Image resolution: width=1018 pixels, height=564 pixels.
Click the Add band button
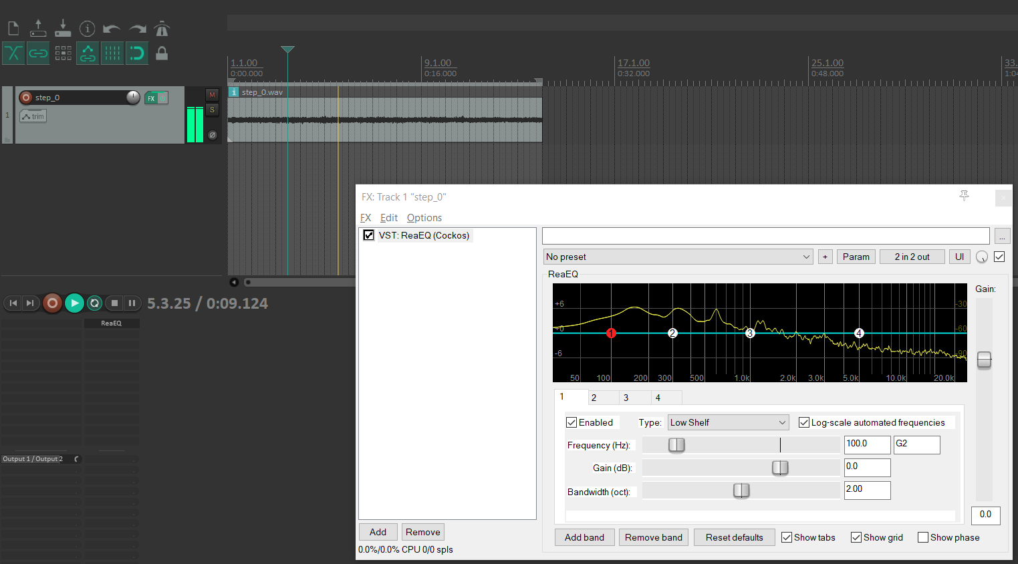coord(584,537)
